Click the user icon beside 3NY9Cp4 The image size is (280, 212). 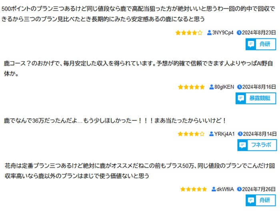[x=209, y=33]
